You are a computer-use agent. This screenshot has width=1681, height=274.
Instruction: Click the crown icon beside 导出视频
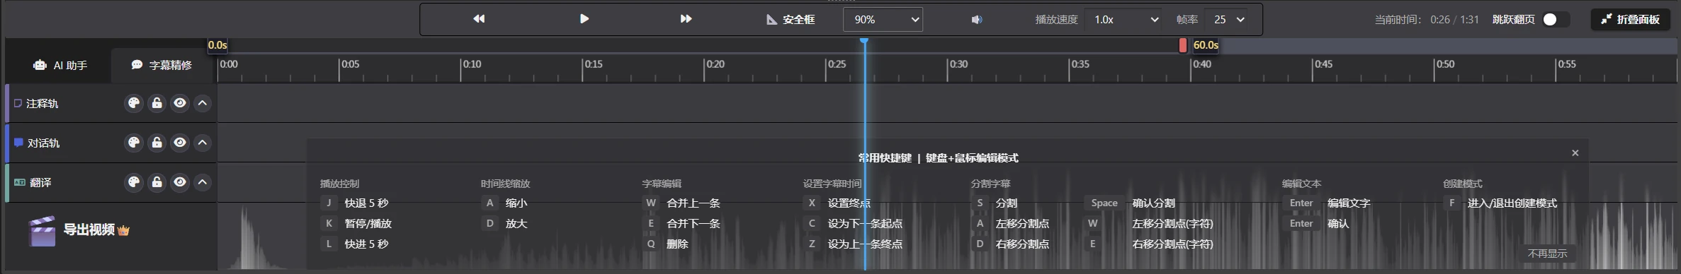tap(123, 231)
